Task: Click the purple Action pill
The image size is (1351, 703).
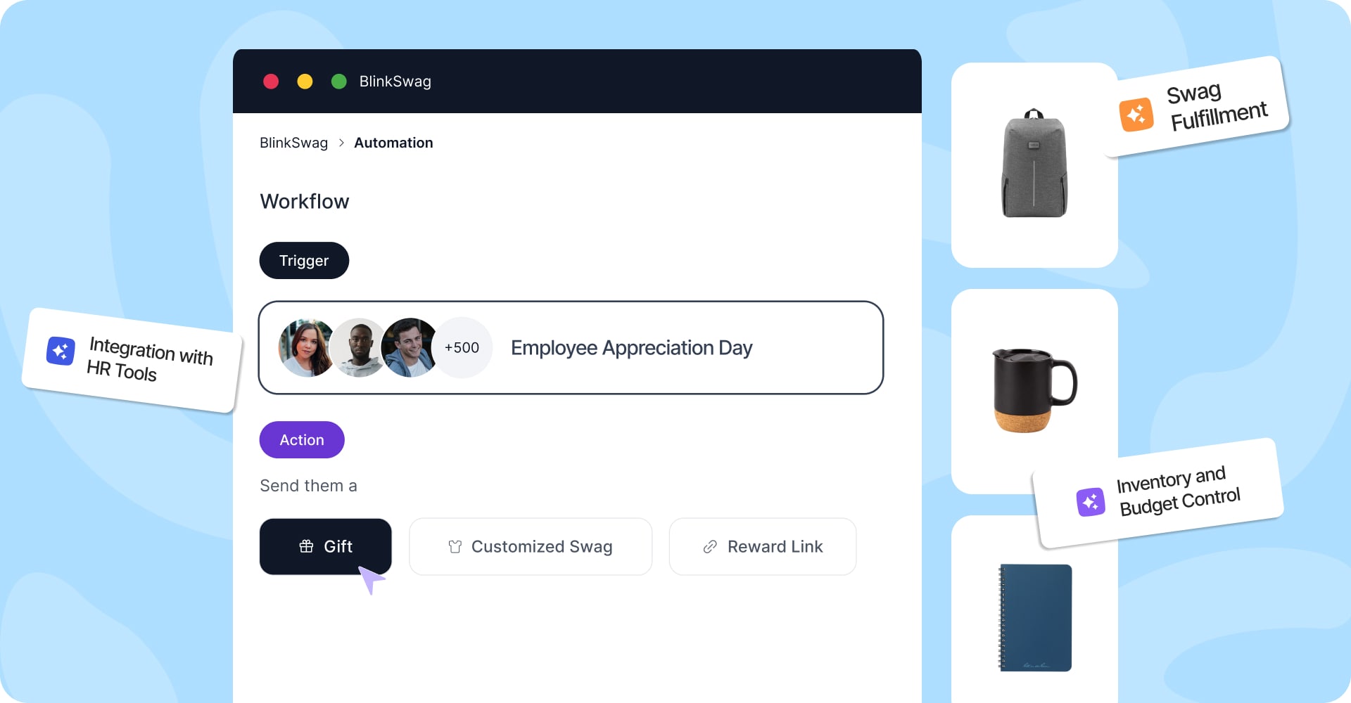Action: pyautogui.click(x=302, y=440)
